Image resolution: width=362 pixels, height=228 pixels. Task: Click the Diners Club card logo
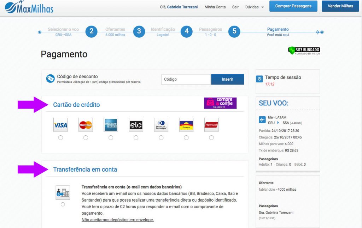click(x=161, y=125)
